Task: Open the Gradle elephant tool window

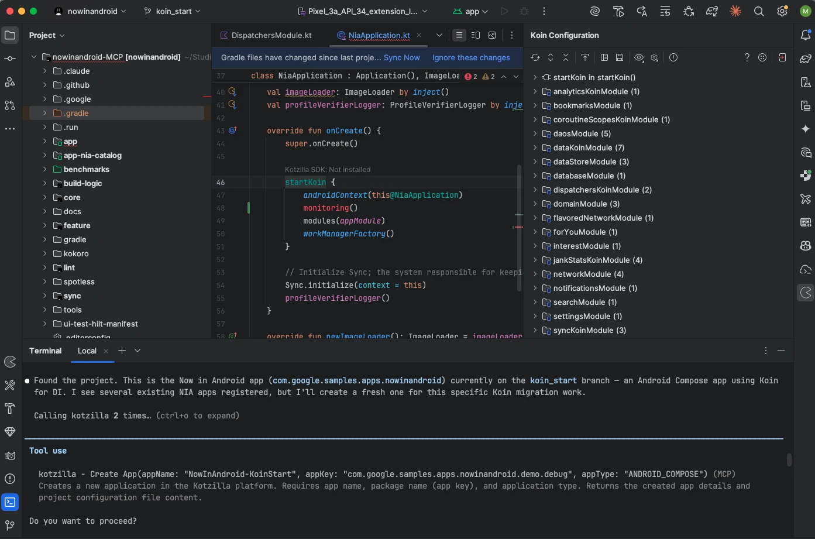Action: coord(806,59)
